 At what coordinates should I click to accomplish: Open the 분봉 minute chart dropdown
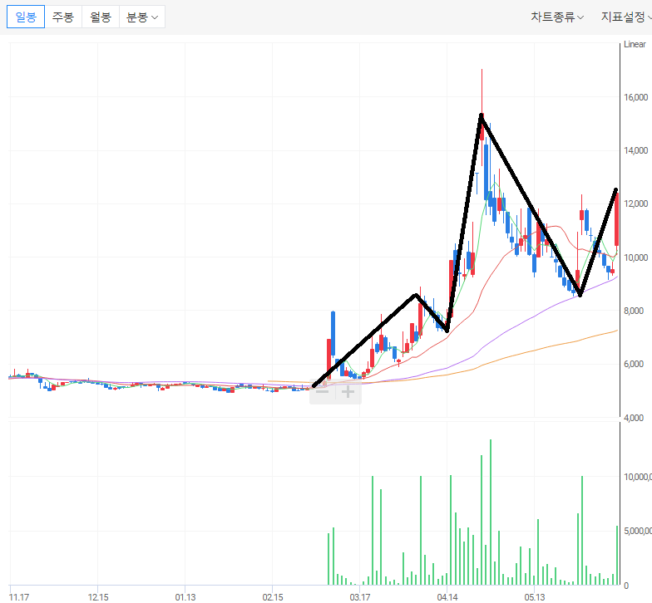pos(142,17)
